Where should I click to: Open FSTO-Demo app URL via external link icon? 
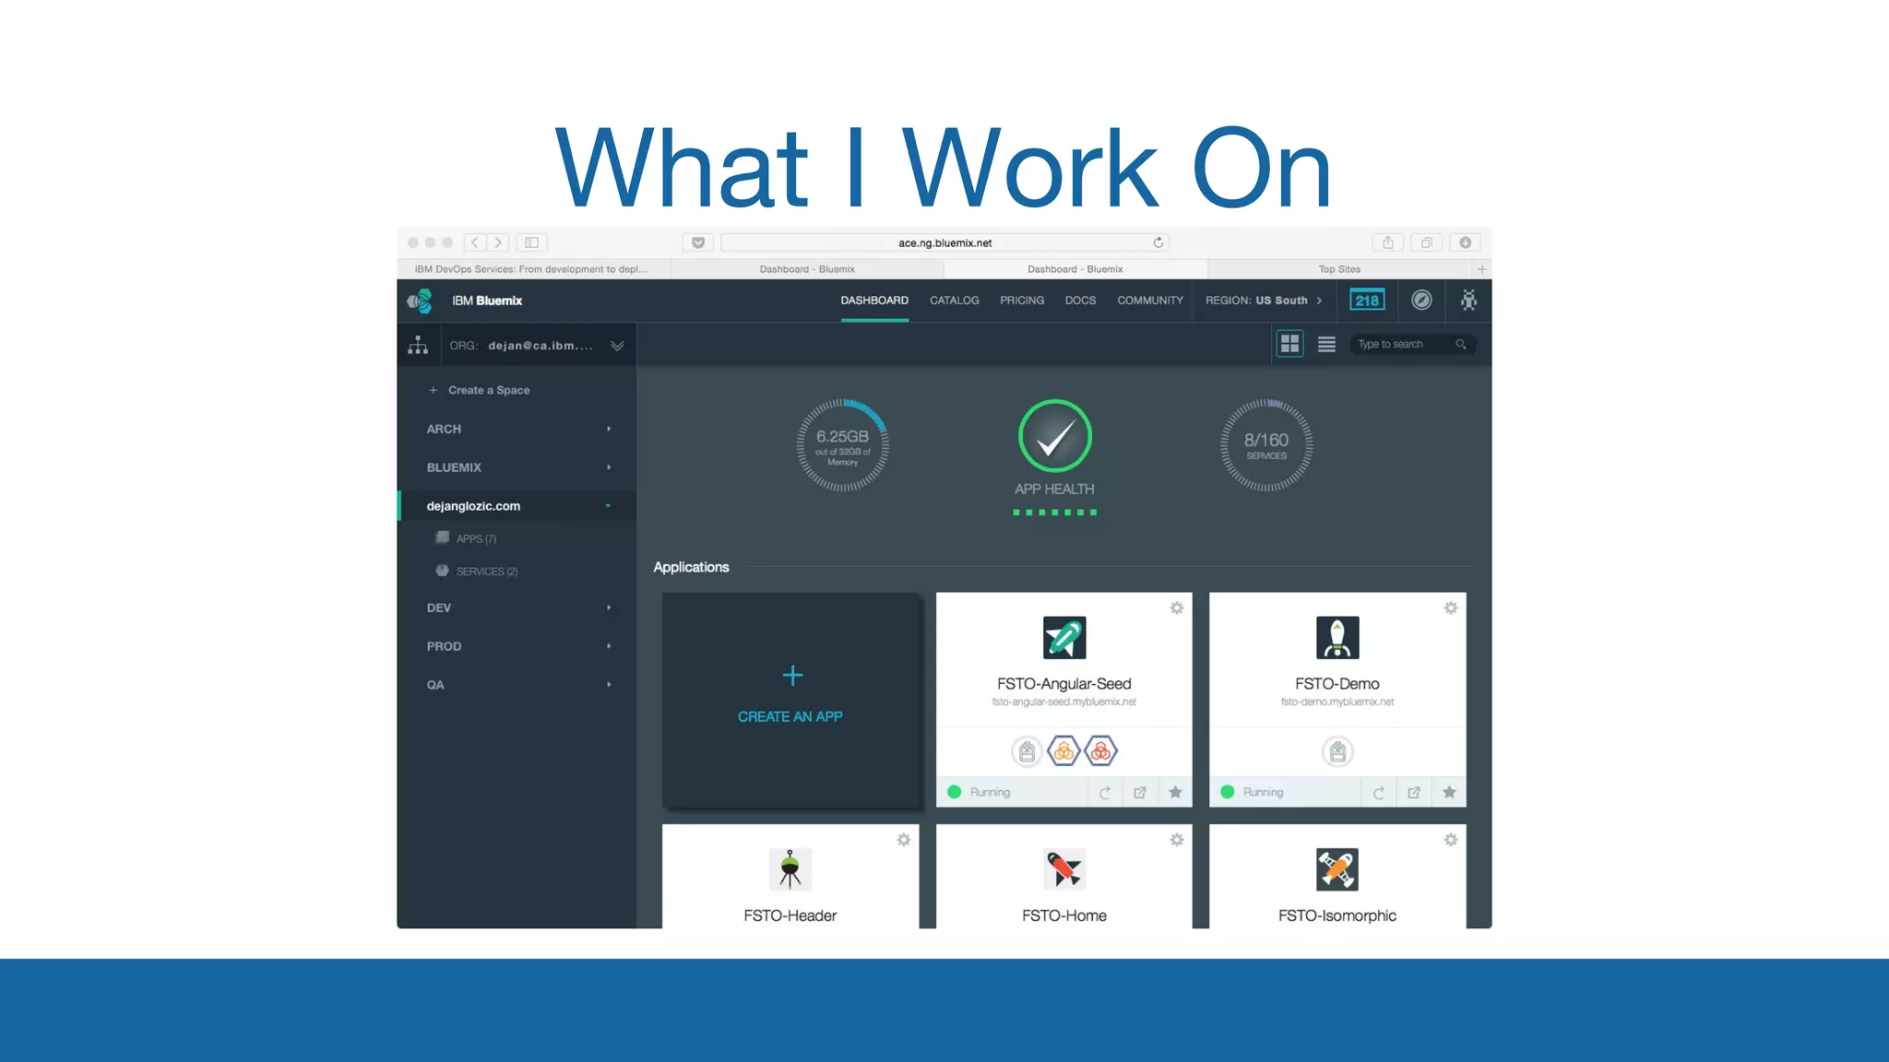[1413, 793]
